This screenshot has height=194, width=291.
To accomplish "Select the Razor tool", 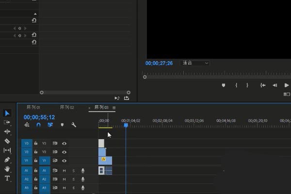I will (x=7, y=141).
